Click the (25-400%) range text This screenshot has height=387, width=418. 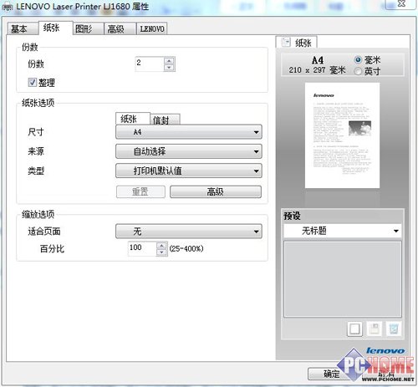[186, 248]
